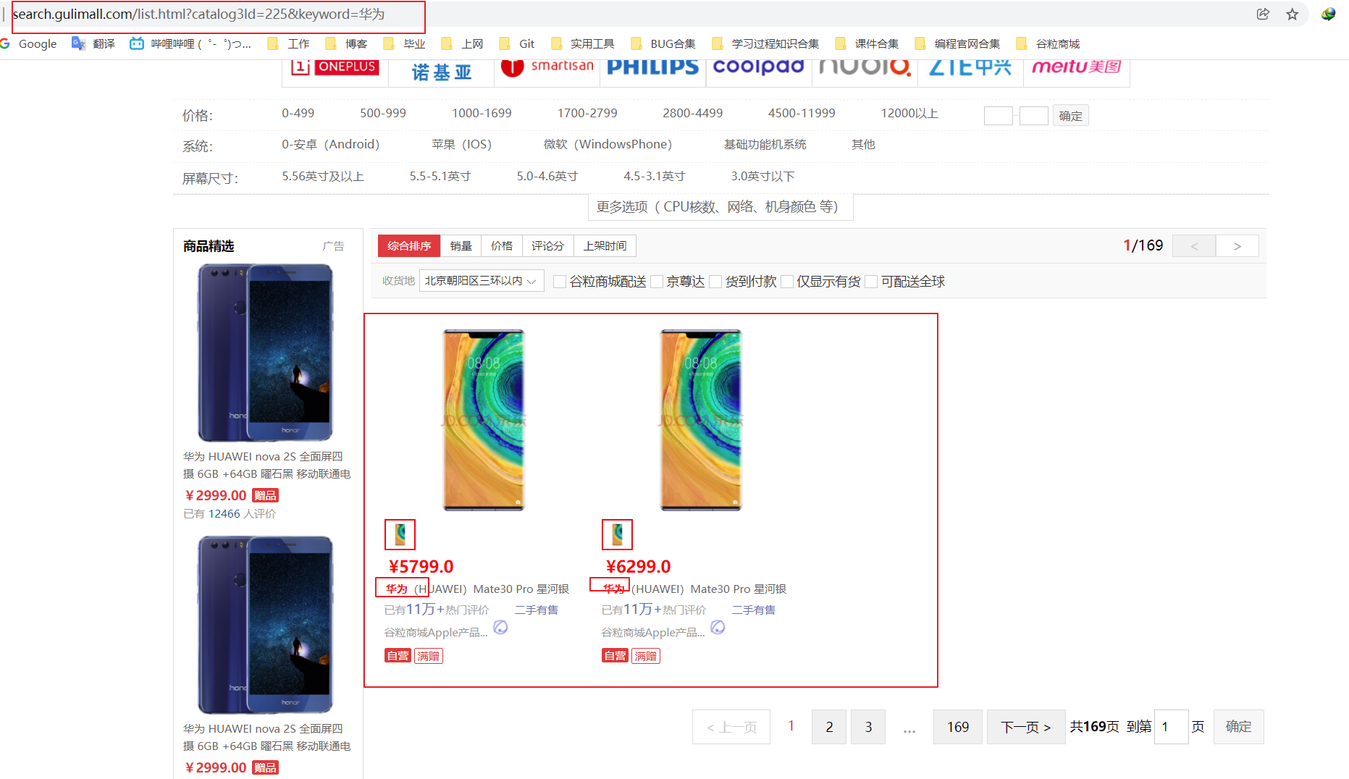
Task: Open the ¥6299.0 Mate30 Pro product image
Action: click(x=701, y=420)
